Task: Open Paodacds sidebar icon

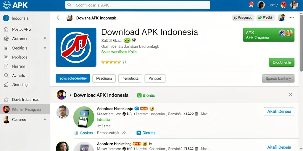Action: click(6, 57)
